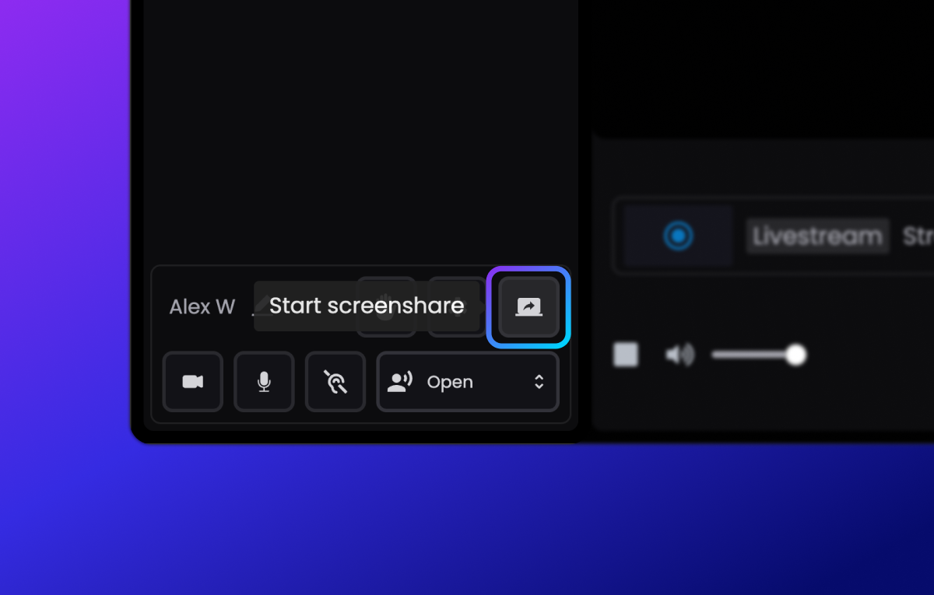
Task: Toggle the crossed-out ear hearing button
Action: (335, 382)
